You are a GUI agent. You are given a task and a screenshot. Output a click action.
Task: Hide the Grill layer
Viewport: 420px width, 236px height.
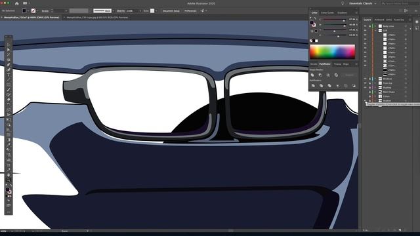pos(365,31)
